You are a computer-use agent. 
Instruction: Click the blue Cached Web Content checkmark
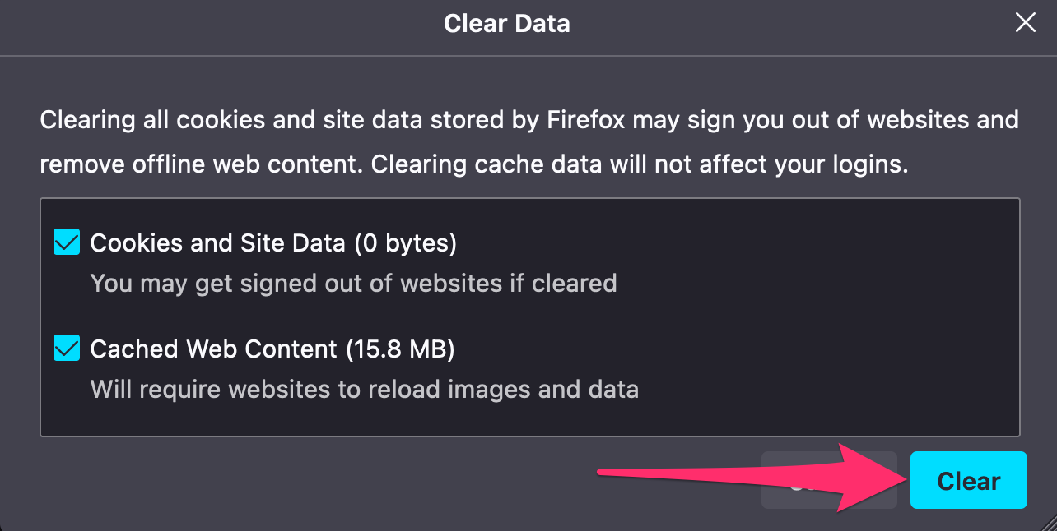[67, 348]
